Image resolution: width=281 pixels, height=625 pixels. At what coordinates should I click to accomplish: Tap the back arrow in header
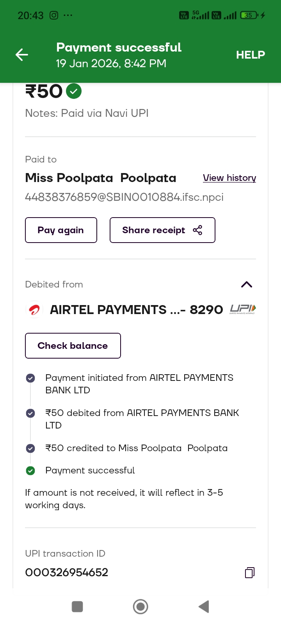(22, 55)
